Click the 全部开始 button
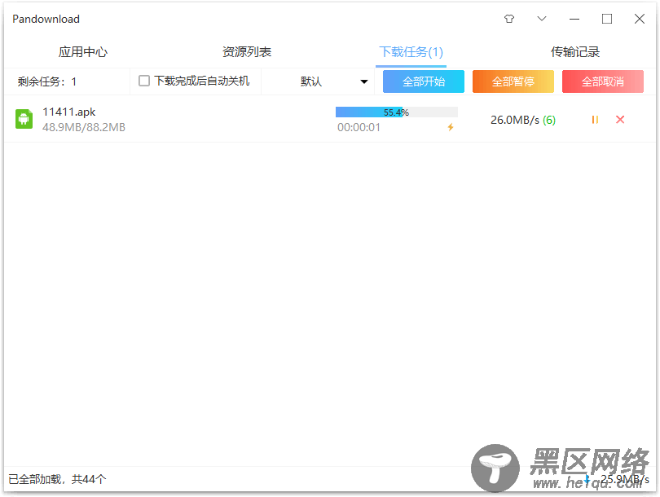 point(424,81)
